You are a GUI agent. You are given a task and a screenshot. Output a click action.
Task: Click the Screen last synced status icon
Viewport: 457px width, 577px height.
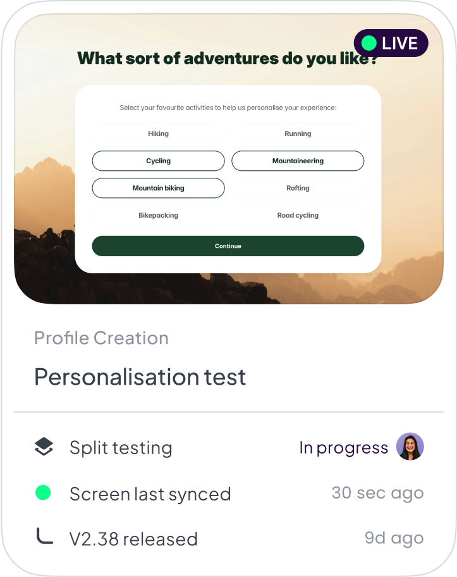(x=44, y=492)
